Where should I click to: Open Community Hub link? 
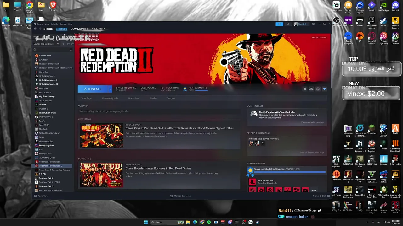[x=110, y=98]
